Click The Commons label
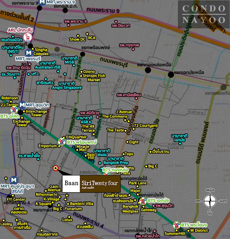 [x=115, y=116]
